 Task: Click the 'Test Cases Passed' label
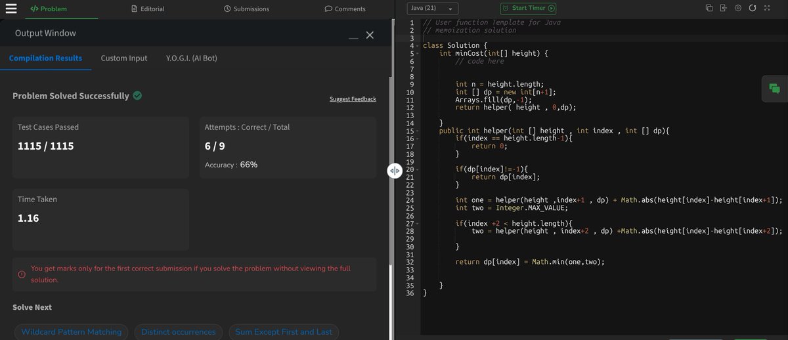point(48,127)
